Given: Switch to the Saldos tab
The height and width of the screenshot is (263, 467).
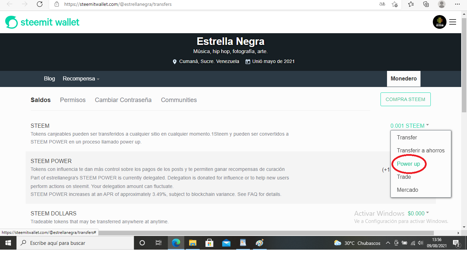Looking at the screenshot, I should (41, 100).
